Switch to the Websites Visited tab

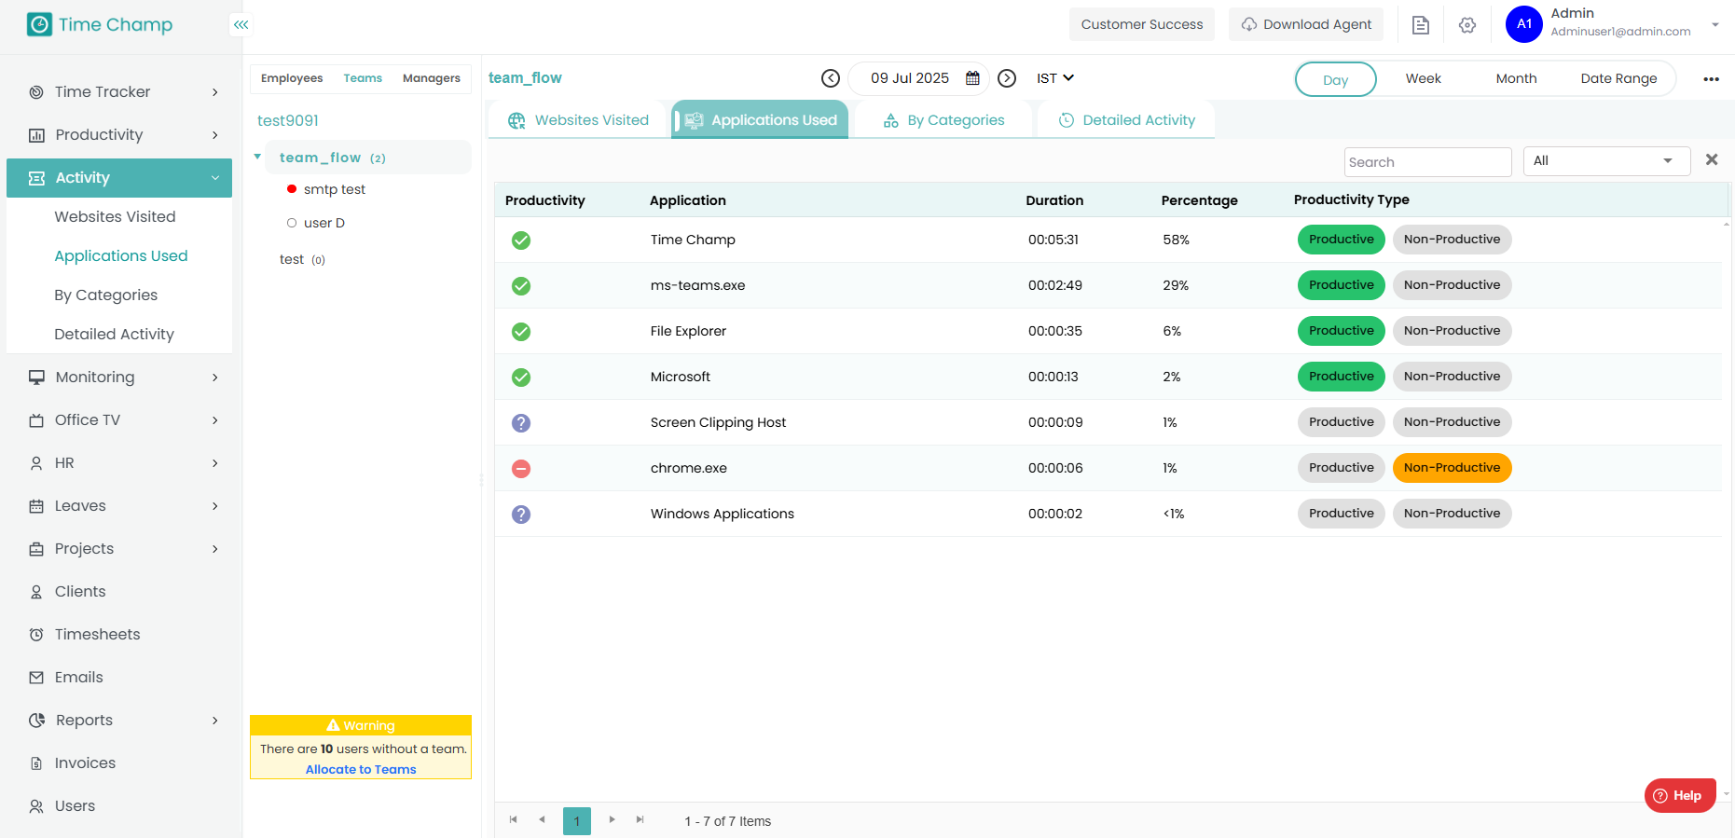pyautogui.click(x=578, y=120)
